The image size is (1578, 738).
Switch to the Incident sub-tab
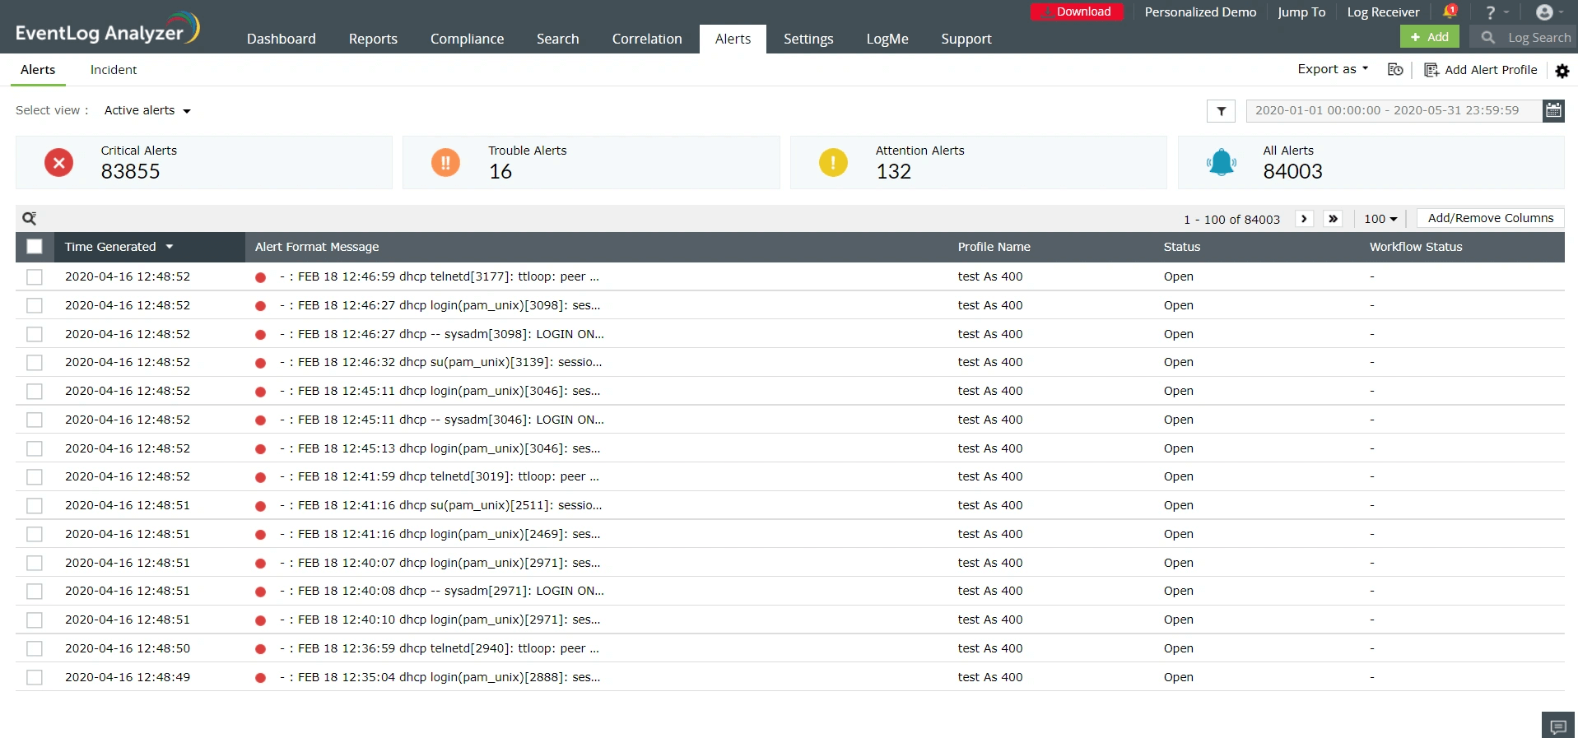114,70
